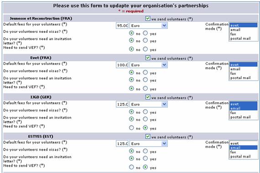260x173 pixels.
Task: Select 'yes' for visas under ESTYES (EST)
Action: click(x=145, y=151)
